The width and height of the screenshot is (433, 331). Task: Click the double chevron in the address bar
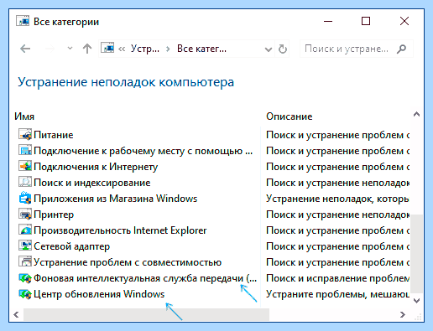pyautogui.click(x=122, y=49)
